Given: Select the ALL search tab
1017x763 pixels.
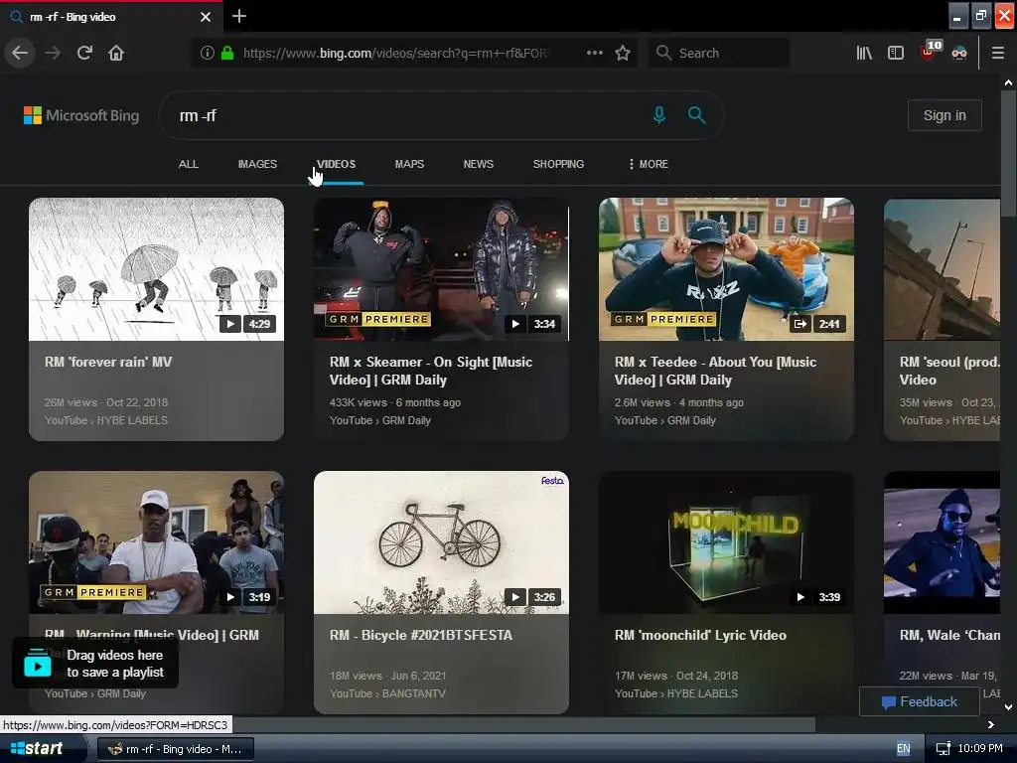Looking at the screenshot, I should (x=189, y=164).
